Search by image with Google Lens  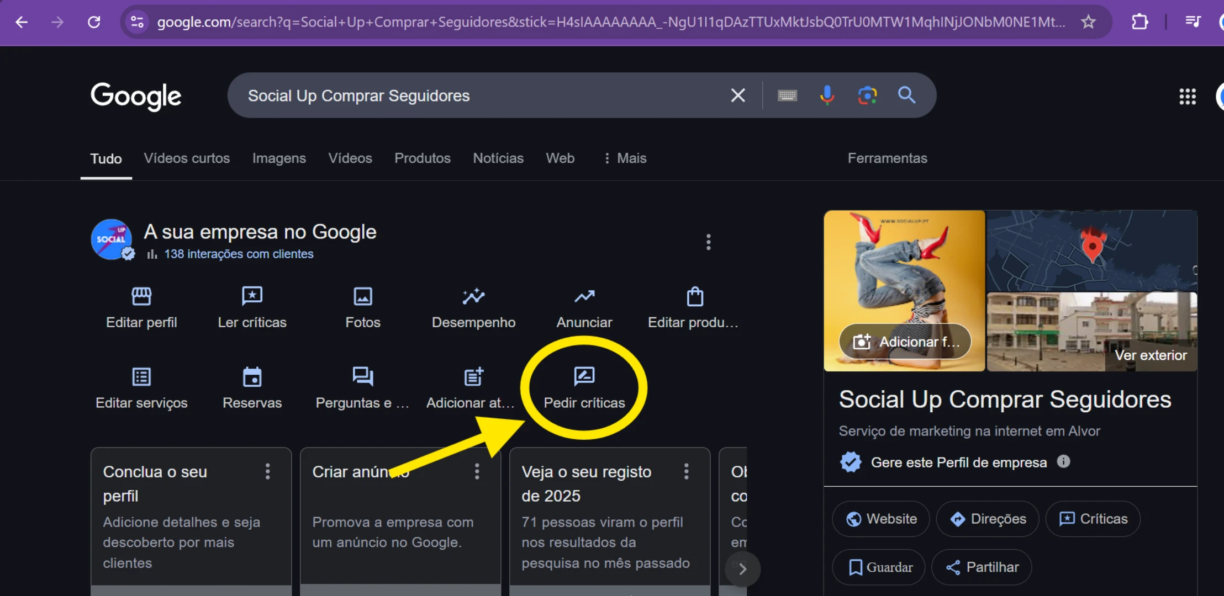867,95
